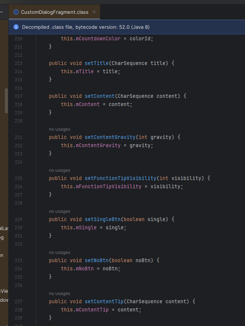Click the info icon in decompiled banner
Viewport: 245px width, 326px height.
[x=16, y=27]
